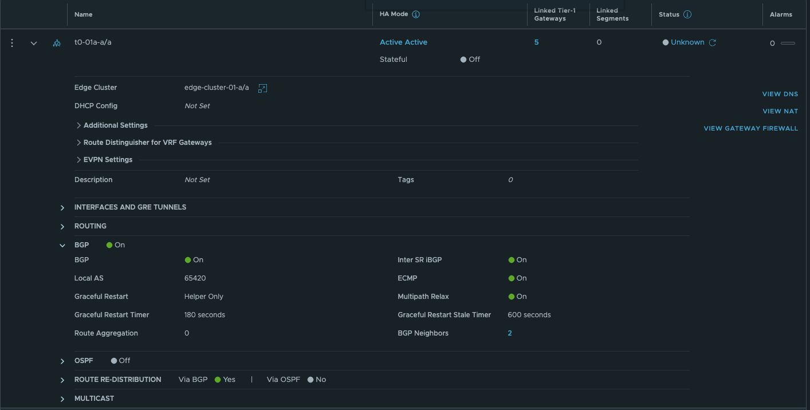The width and height of the screenshot is (810, 410).
Task: Expand the MULTICAST section
Action: (x=62, y=398)
